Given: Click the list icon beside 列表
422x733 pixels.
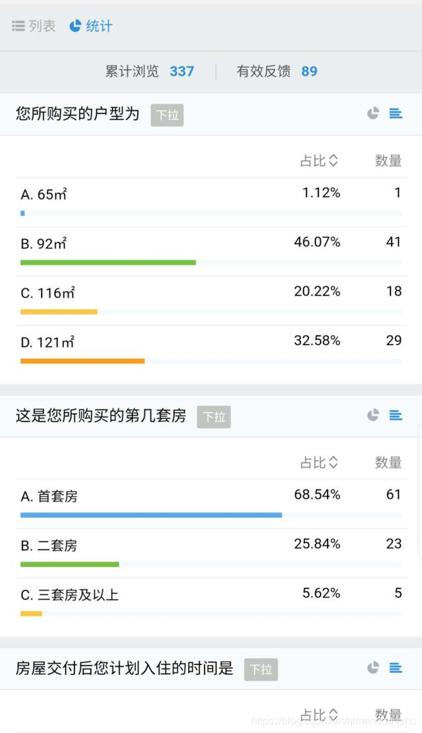Looking at the screenshot, I should click(17, 26).
